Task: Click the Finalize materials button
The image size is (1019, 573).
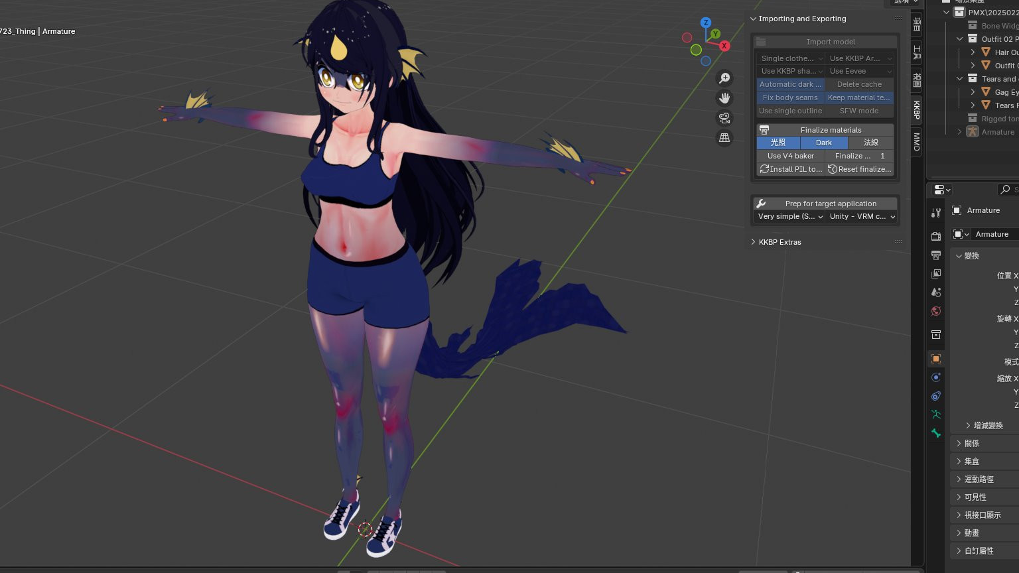Action: [x=830, y=130]
